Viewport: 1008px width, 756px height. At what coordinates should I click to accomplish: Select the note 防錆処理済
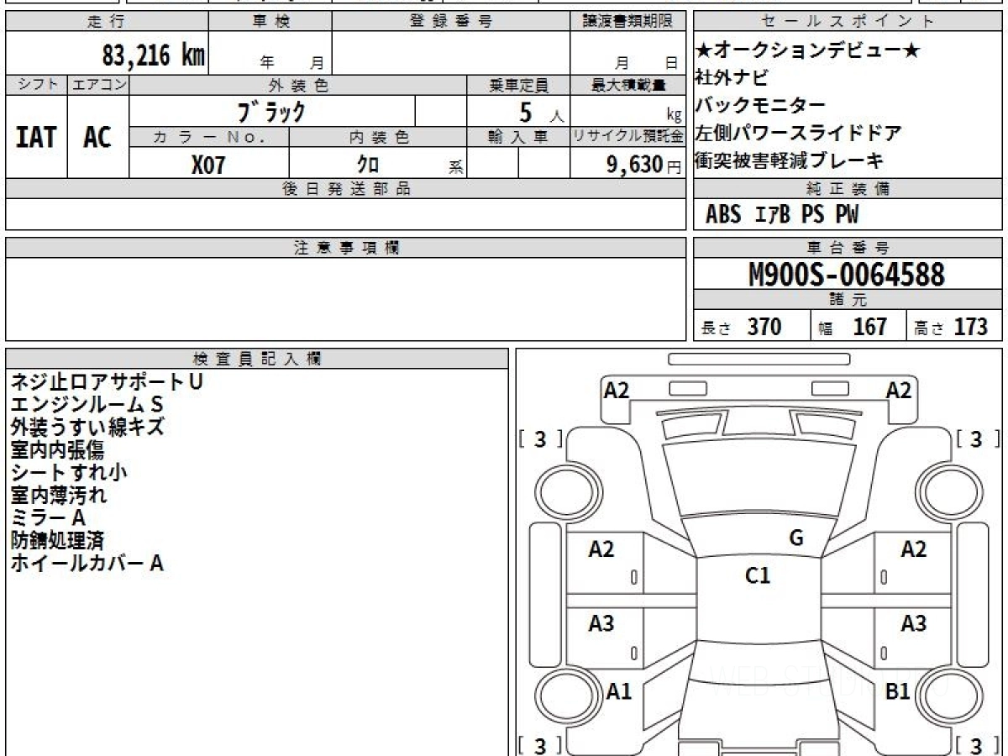click(x=57, y=540)
